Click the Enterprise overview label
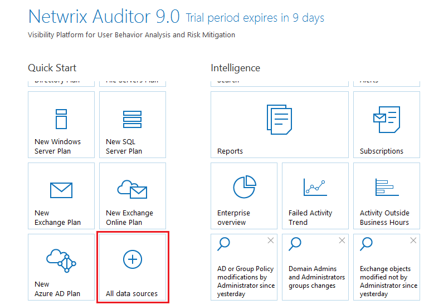Viewport: 424px width, 305px height. click(233, 218)
